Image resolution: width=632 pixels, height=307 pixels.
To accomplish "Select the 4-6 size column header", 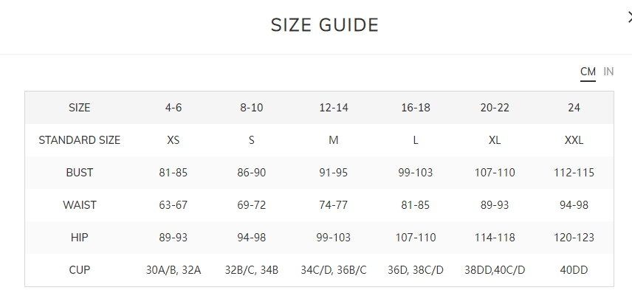I will pyautogui.click(x=174, y=108).
